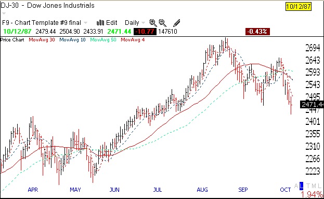
Task: Click the Price Chart legend label
Action: [12, 40]
